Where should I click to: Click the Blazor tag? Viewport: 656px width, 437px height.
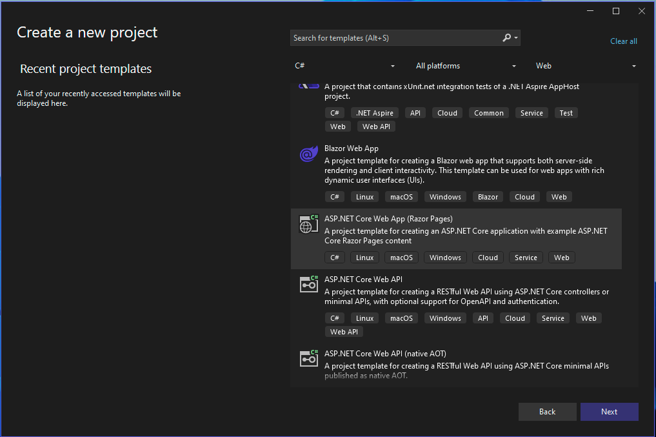coord(488,197)
